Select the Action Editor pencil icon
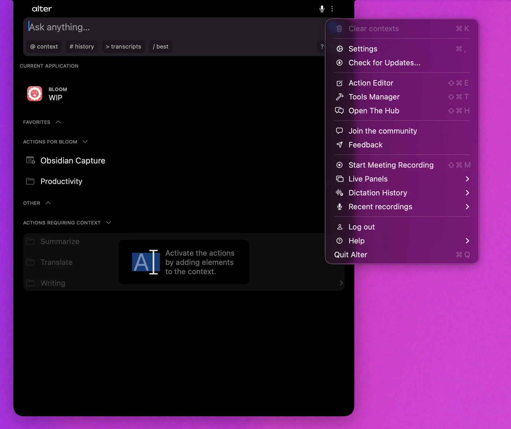This screenshot has height=429, width=511. click(x=339, y=83)
